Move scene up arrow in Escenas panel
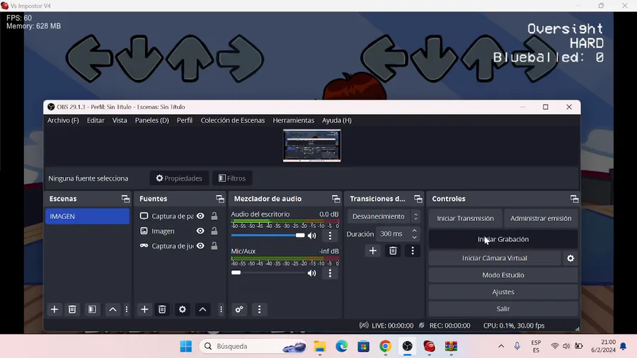Screen dimensions: 637x358 (x=113, y=309)
